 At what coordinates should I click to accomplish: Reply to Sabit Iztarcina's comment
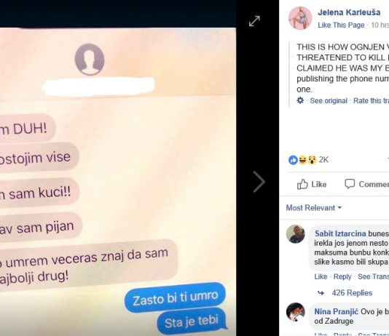pos(342,276)
